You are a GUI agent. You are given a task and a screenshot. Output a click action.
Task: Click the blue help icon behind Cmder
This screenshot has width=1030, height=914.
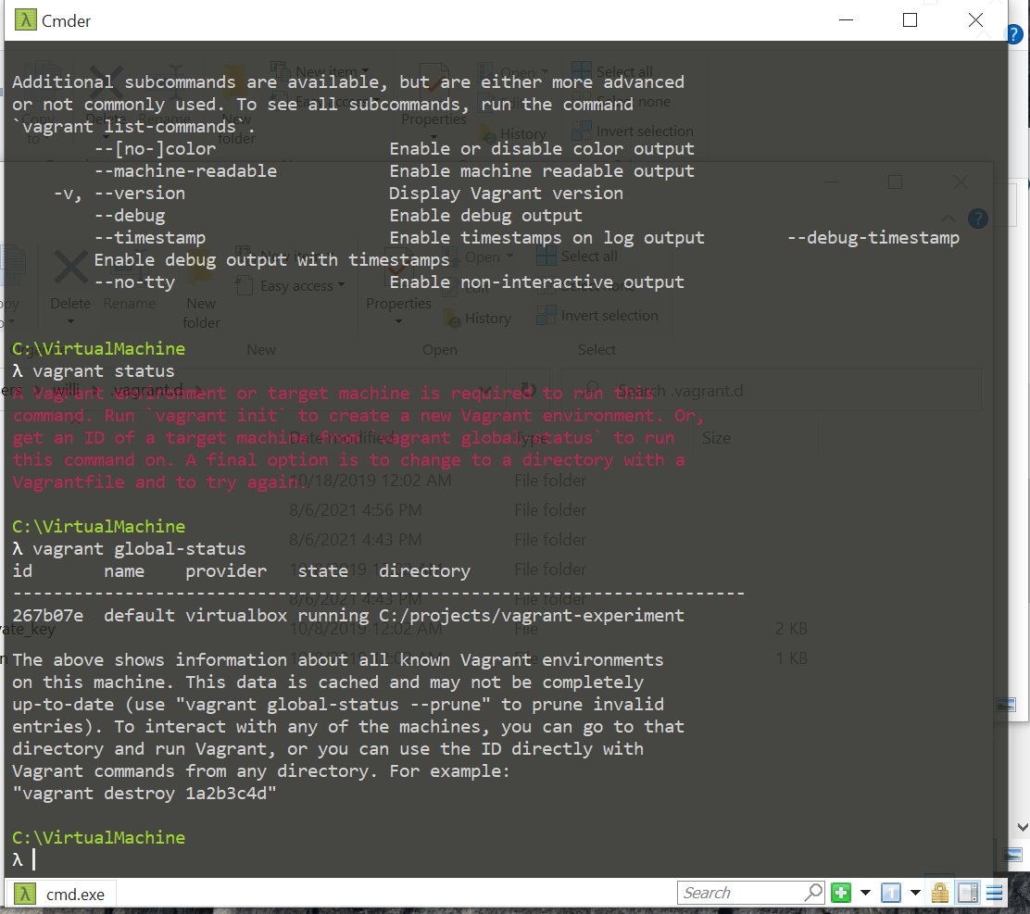click(x=1015, y=32)
